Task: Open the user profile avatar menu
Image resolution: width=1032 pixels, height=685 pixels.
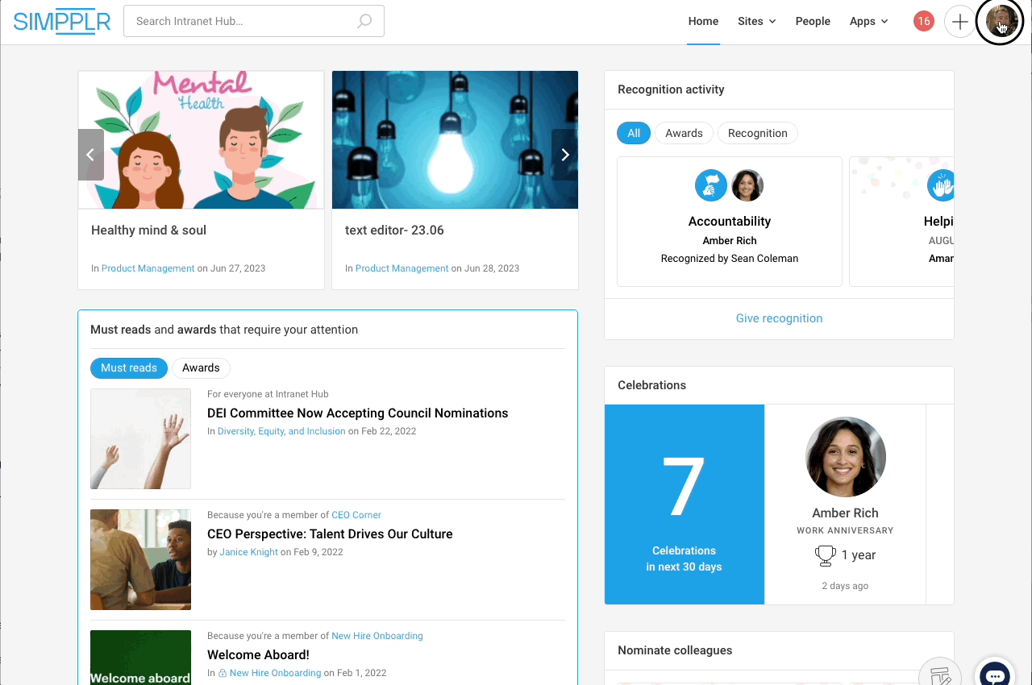Action: (1000, 22)
